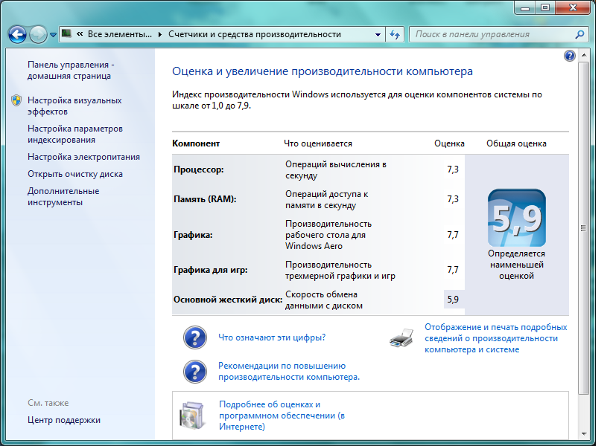Click the 5,9 overall score badge

point(516,218)
